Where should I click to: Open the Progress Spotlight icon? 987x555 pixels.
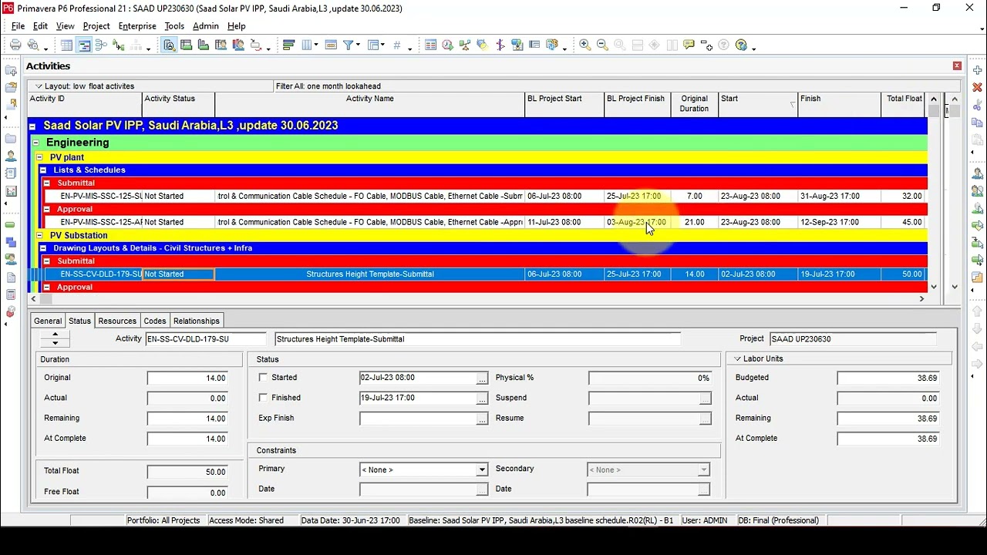[x=483, y=45]
